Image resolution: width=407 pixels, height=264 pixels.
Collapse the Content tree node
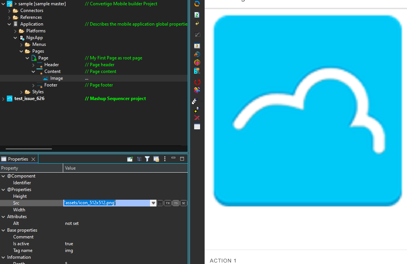33,71
